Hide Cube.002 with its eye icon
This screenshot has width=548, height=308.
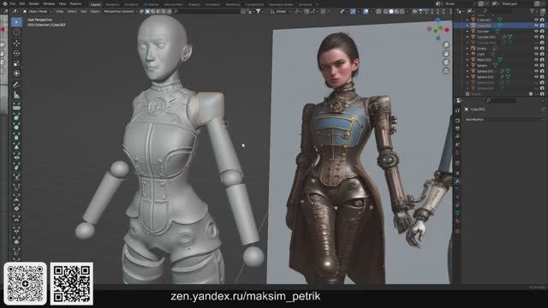tap(536, 26)
